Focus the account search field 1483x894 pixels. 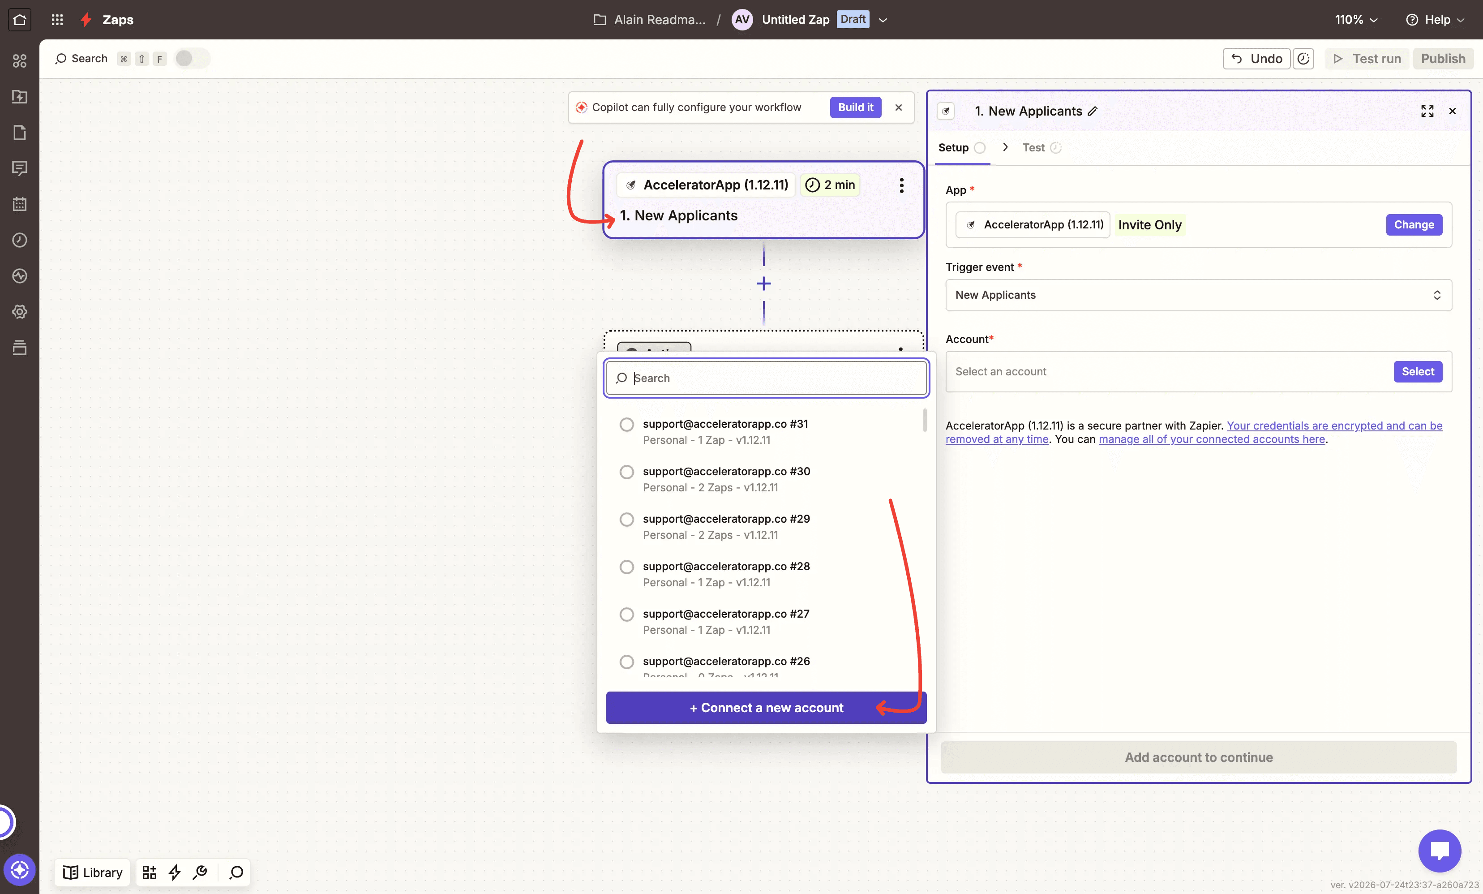[766, 378]
